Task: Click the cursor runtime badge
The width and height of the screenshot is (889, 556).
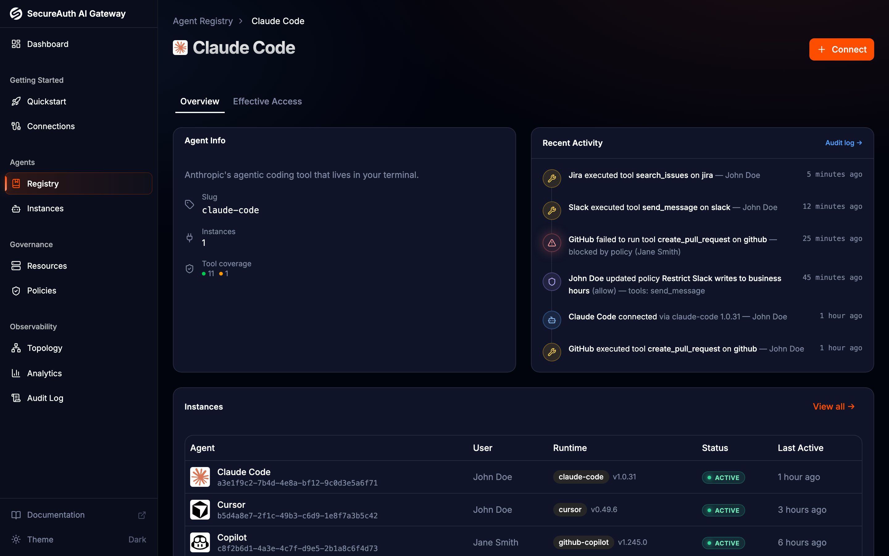Action: point(570,510)
